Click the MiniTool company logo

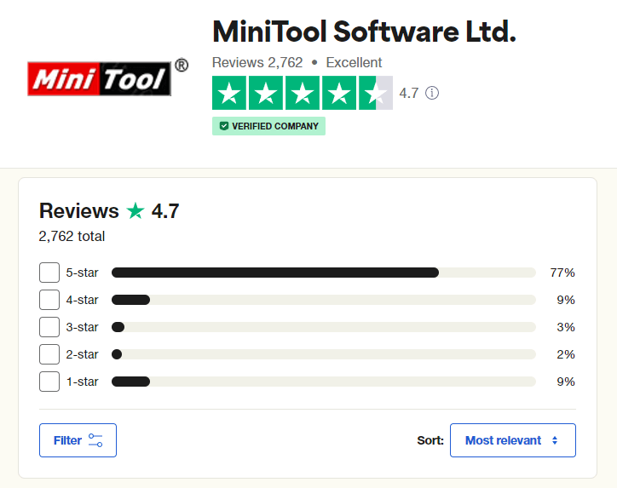[108, 78]
